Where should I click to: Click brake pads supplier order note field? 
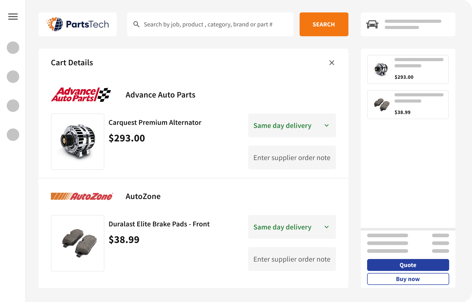[x=292, y=259]
